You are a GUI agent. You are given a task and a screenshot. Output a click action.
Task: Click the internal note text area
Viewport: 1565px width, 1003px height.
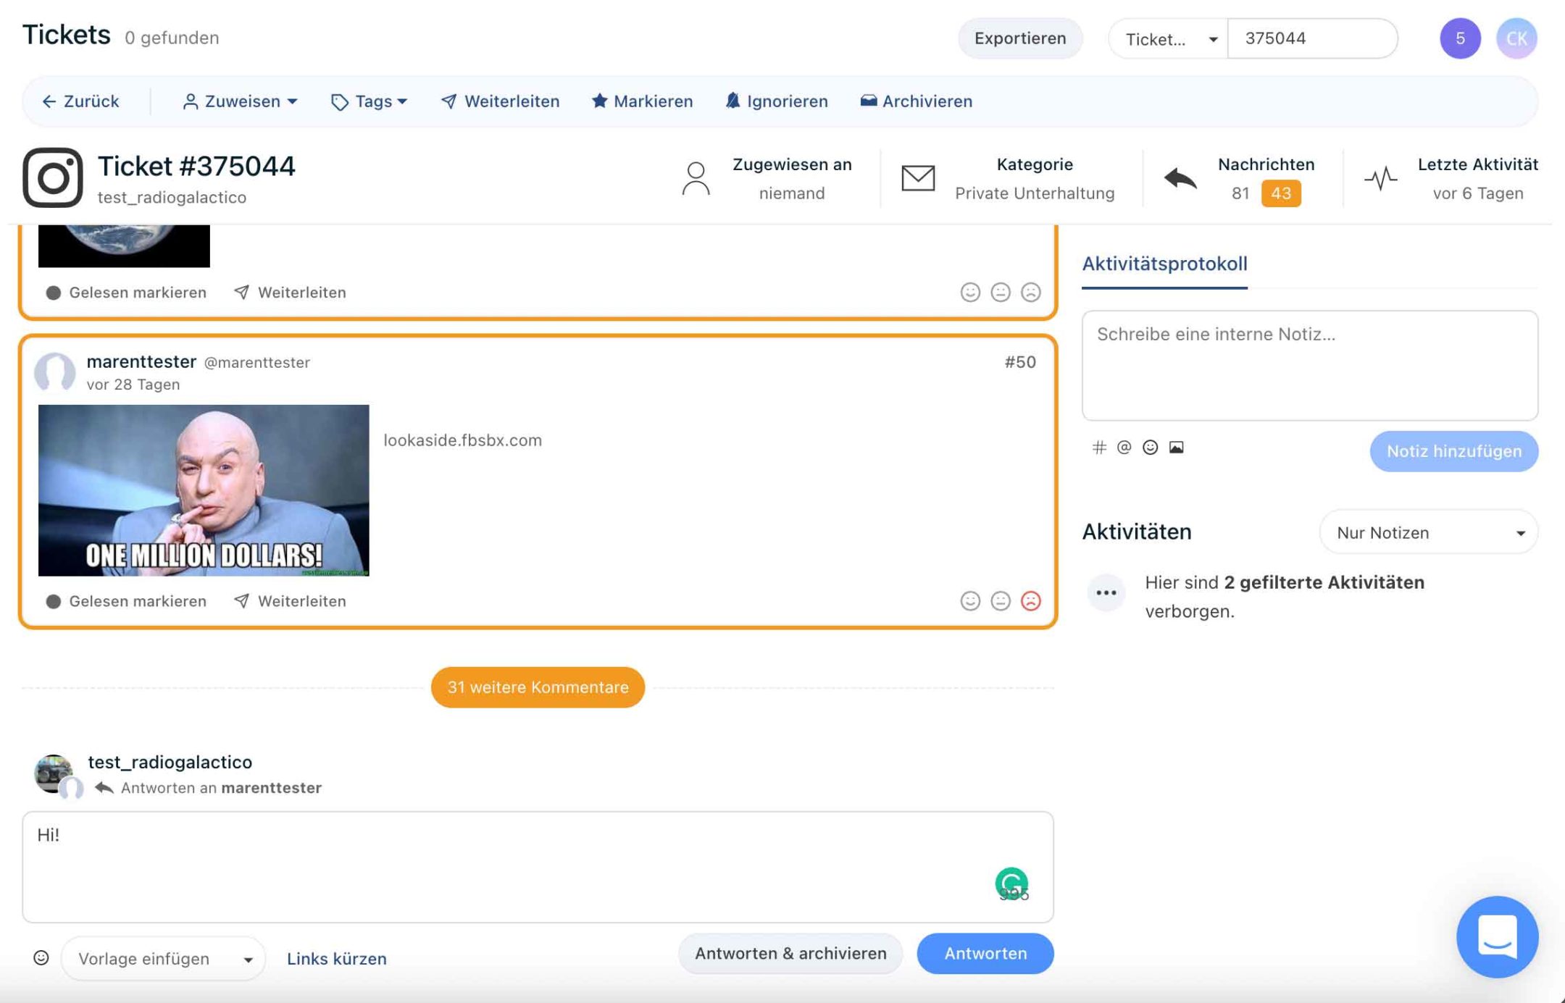click(x=1310, y=366)
